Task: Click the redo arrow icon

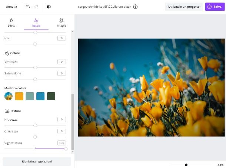Action: (36, 7)
